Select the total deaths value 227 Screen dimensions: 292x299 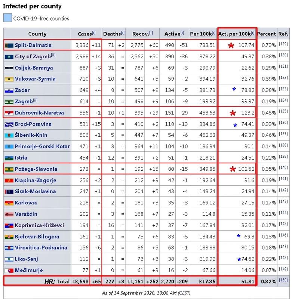(110, 281)
